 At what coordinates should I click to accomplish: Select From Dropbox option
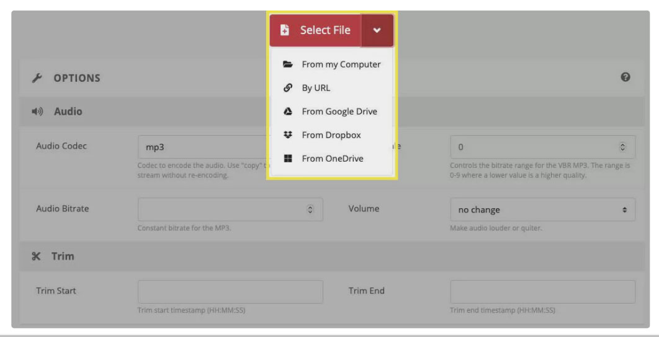(x=332, y=135)
